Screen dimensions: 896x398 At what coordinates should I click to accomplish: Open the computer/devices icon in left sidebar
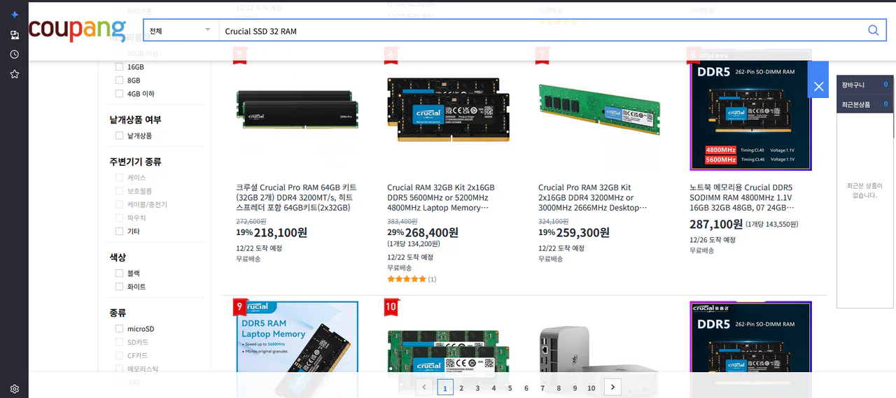coord(14,34)
